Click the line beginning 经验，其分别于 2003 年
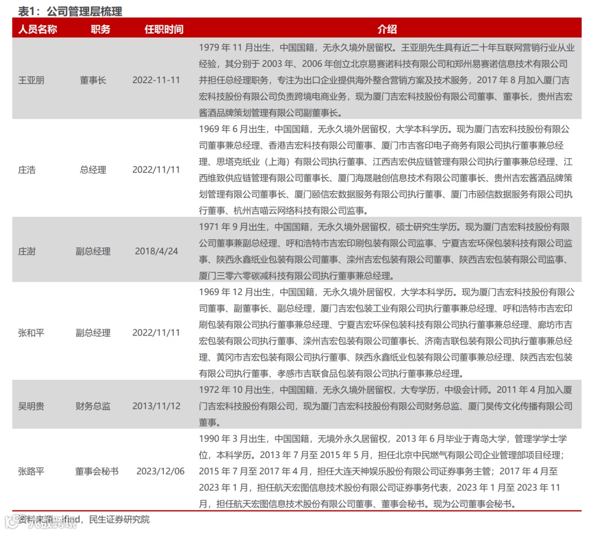The image size is (591, 533). (x=383, y=63)
